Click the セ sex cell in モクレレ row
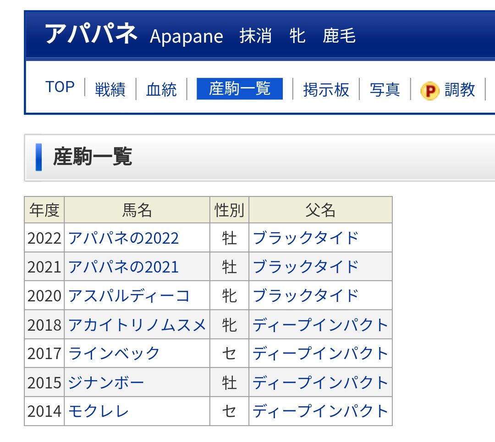The width and height of the screenshot is (495, 442). (229, 411)
